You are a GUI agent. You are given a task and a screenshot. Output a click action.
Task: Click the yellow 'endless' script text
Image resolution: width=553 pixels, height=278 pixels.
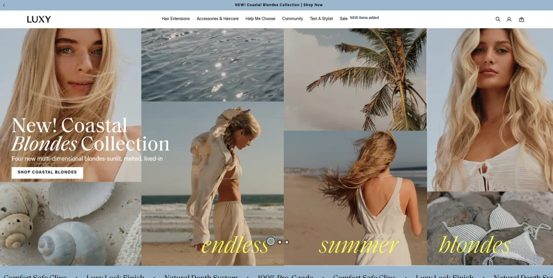coord(235,245)
